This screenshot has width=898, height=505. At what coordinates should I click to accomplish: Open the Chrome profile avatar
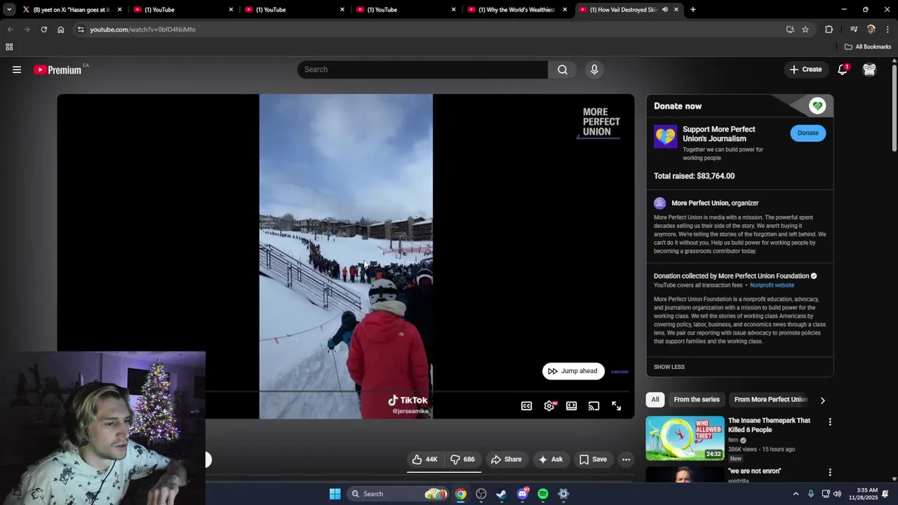pos(871,29)
